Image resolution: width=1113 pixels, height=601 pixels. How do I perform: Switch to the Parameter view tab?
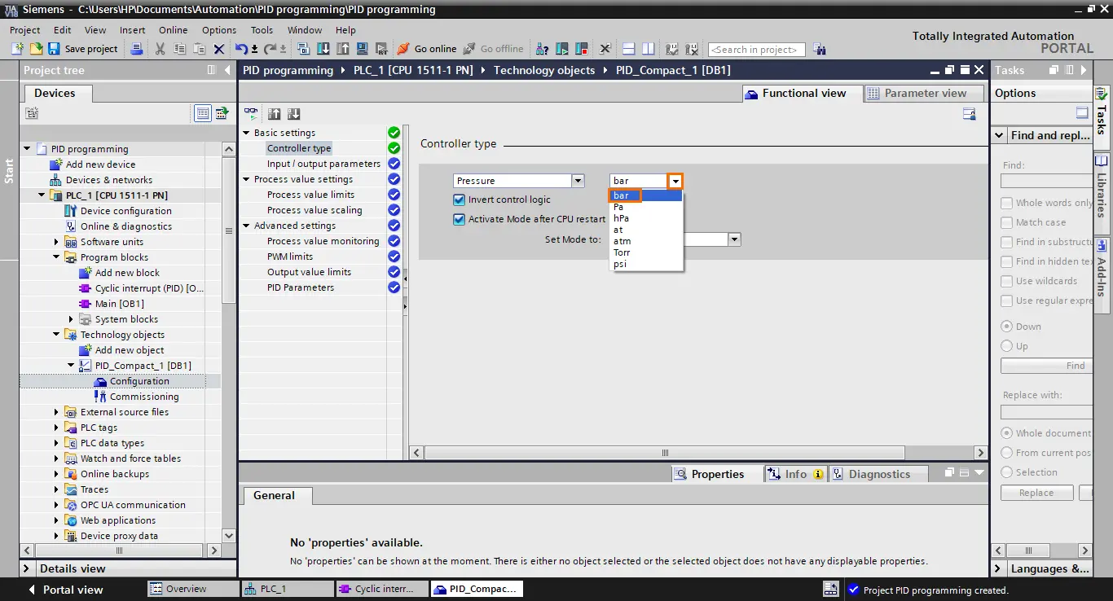tap(917, 93)
